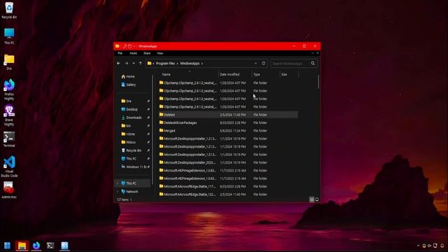This screenshot has height=252, width=448.
Task: Select Terminal desktop shortcut
Action: click(9, 139)
